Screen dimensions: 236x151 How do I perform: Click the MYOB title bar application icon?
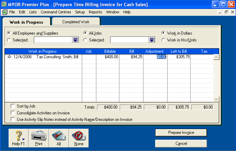coord(4,4)
